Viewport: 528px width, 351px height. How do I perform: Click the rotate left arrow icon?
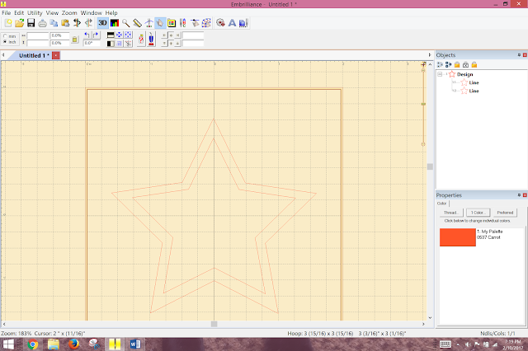point(87,35)
